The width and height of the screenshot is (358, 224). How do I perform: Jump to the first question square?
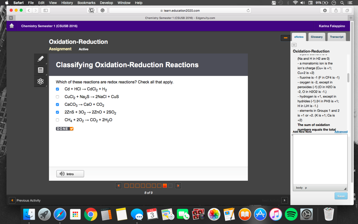126,186
